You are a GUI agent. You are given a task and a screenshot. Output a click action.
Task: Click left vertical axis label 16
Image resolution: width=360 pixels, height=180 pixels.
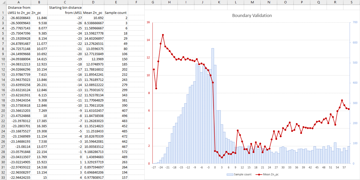coord(148,22)
